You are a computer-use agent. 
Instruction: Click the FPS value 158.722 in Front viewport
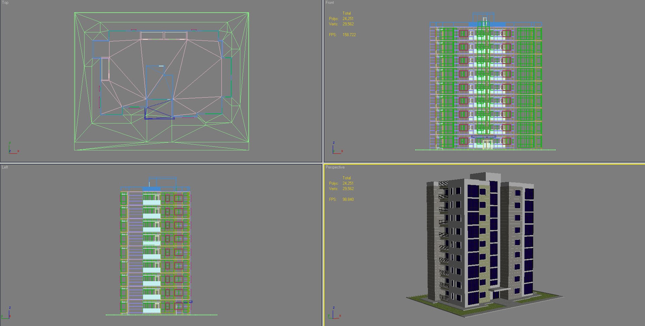(349, 35)
